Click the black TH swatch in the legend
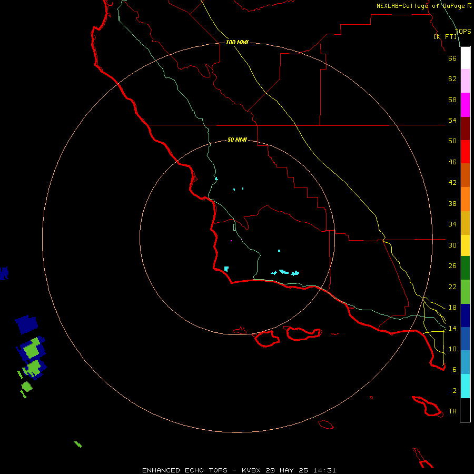474x474 pixels. pyautogui.click(x=465, y=410)
